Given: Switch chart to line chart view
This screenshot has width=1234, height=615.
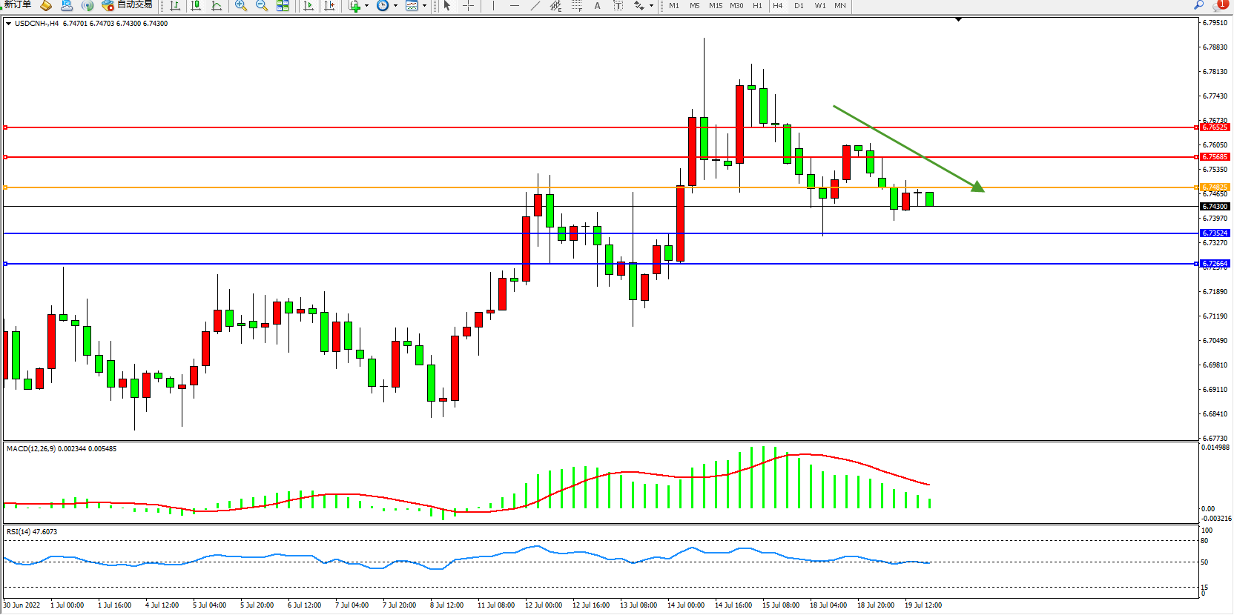Looking at the screenshot, I should click(217, 5).
